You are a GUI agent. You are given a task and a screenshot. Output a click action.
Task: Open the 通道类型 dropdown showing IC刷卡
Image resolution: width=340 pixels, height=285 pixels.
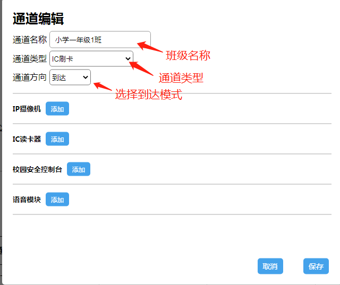[91, 58]
